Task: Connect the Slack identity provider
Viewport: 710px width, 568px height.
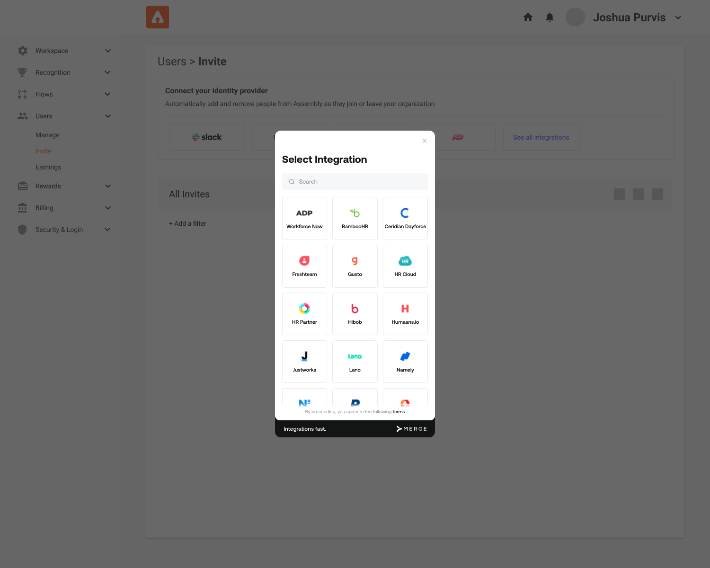Action: (x=207, y=137)
